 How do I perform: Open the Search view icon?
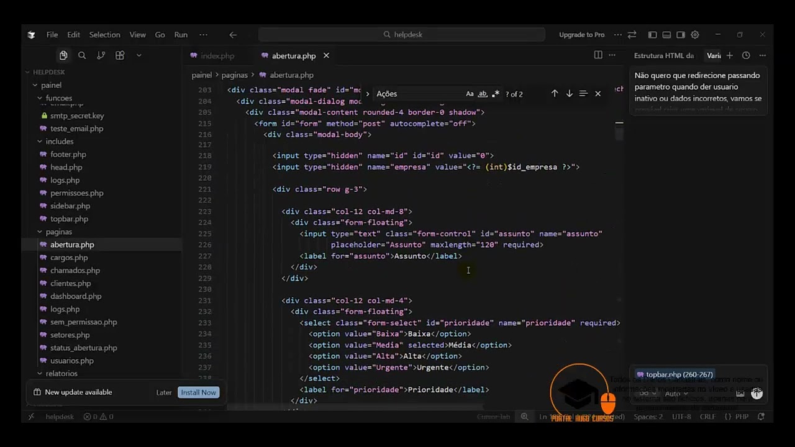tap(82, 56)
